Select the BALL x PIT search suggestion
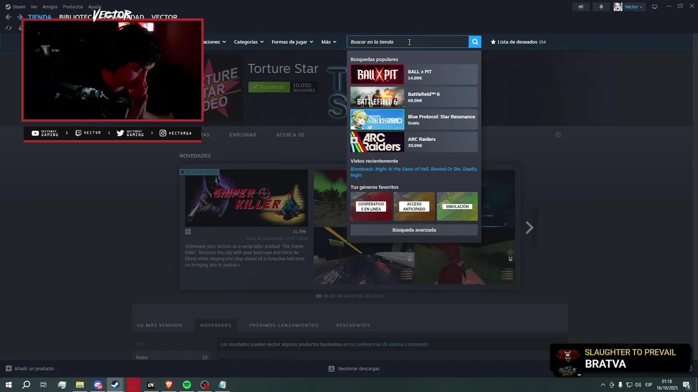 (x=414, y=75)
